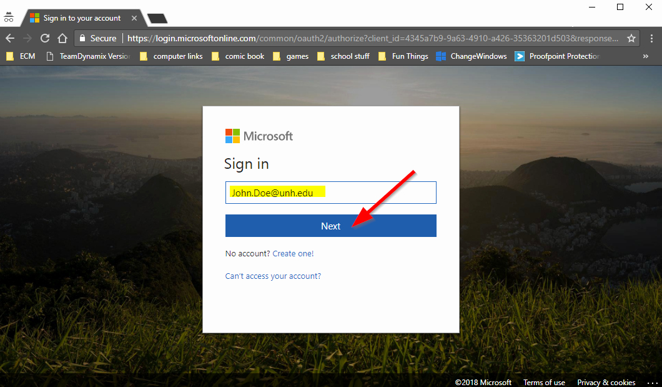Open the Proofpoint Protection bookmark
Viewport: 662px width, 387px height.
[x=557, y=56]
